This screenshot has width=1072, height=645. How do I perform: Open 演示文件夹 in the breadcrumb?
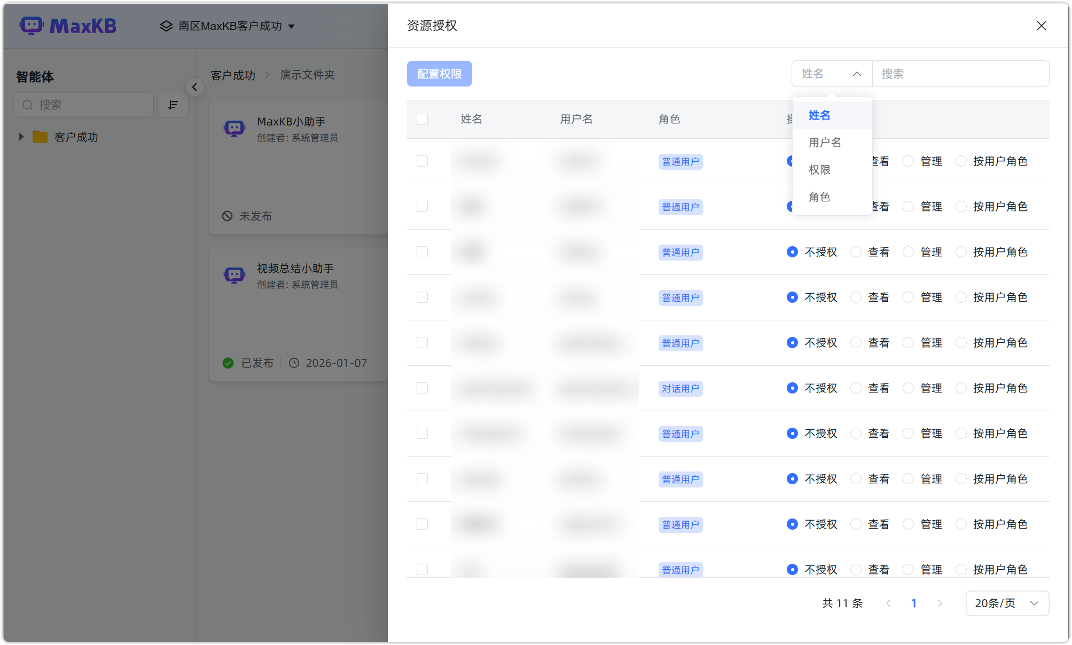(306, 75)
